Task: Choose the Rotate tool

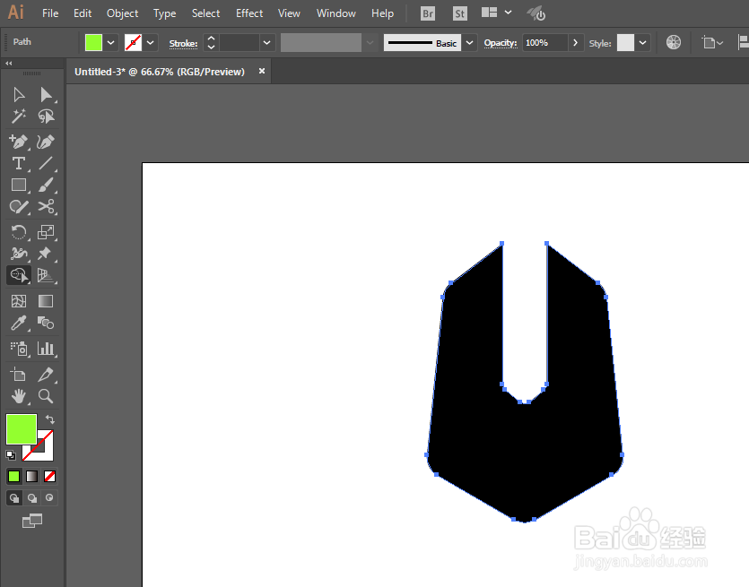Action: coord(19,232)
